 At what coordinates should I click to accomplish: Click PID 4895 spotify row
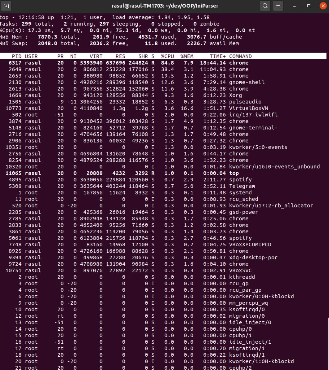[163, 180]
